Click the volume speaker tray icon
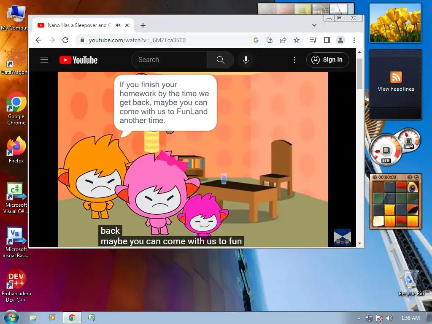The width and height of the screenshot is (432, 324). click(389, 318)
